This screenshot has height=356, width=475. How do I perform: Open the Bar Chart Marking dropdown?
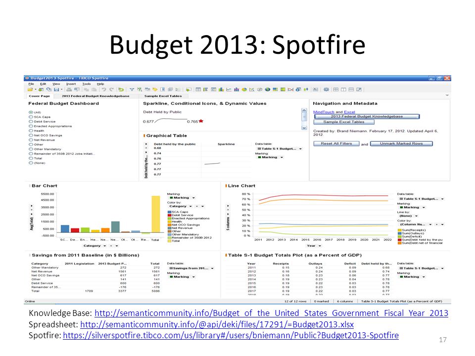coord(182,198)
